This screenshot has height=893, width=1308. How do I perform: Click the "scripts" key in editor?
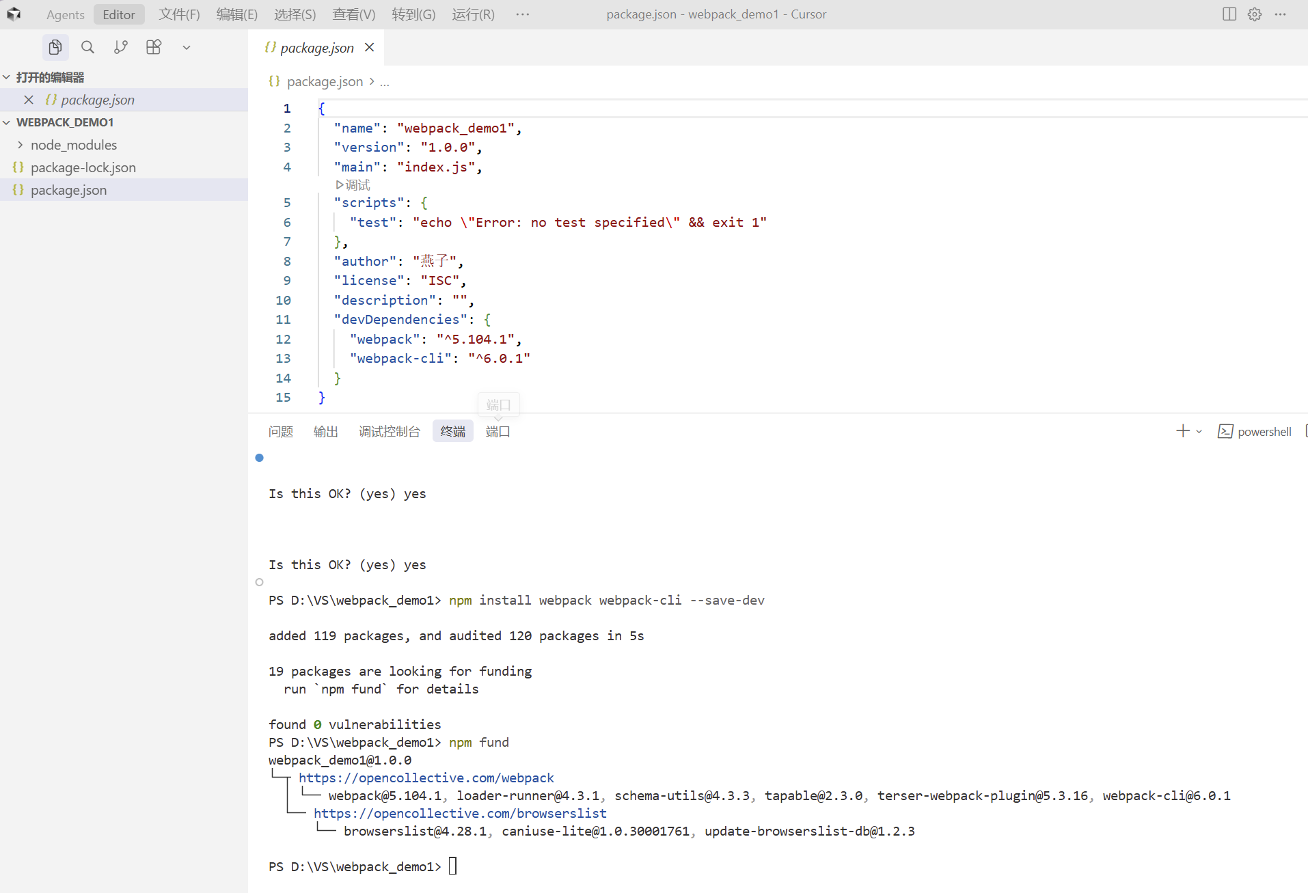[x=369, y=202]
